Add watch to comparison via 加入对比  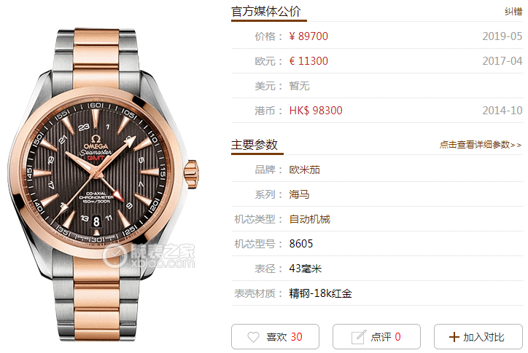click(478, 336)
